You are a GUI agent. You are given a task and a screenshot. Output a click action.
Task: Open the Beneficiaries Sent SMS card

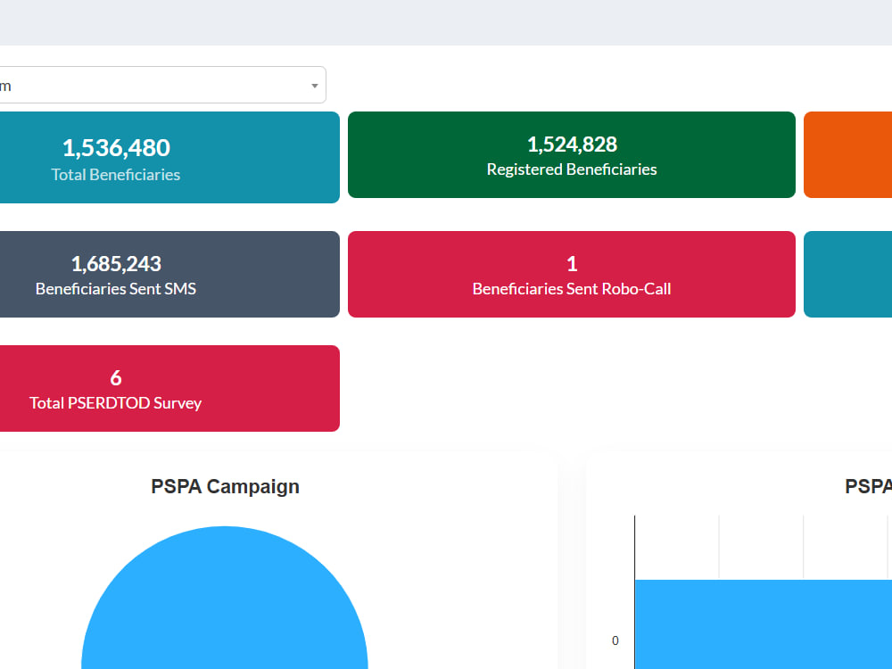169,274
